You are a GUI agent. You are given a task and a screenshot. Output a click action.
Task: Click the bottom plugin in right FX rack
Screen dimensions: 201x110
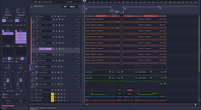[21, 42]
